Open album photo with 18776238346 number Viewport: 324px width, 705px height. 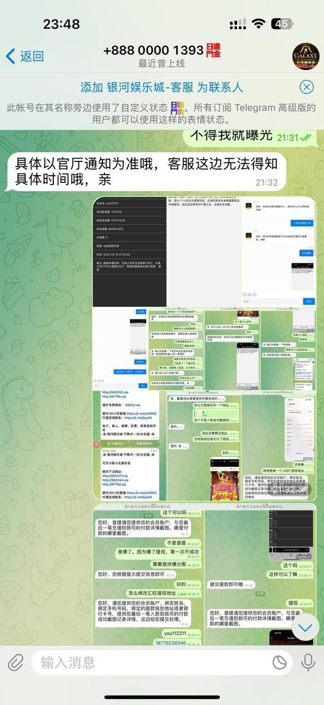click(x=149, y=574)
